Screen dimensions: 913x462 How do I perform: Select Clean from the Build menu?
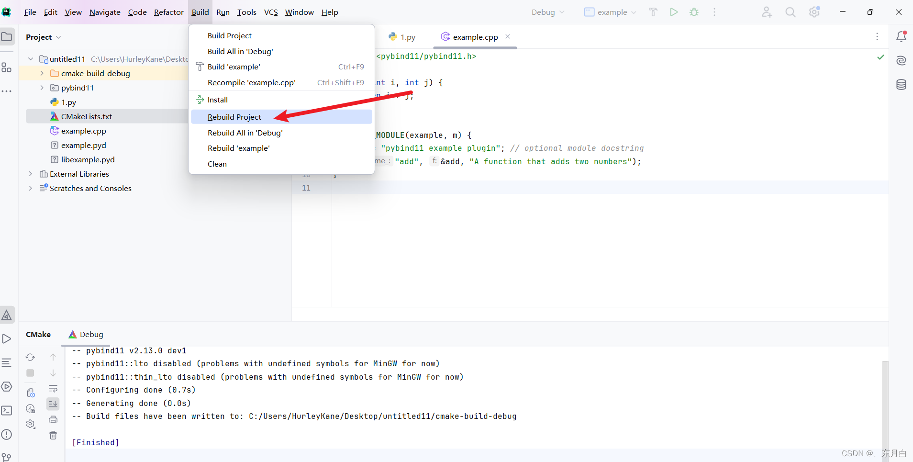217,164
